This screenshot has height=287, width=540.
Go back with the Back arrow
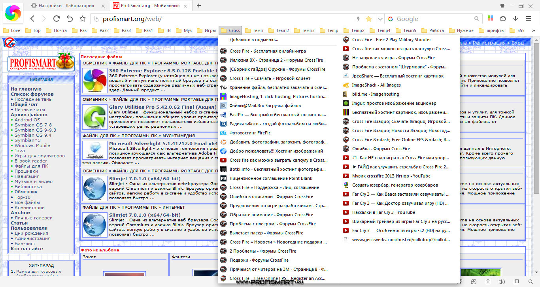click(x=32, y=19)
